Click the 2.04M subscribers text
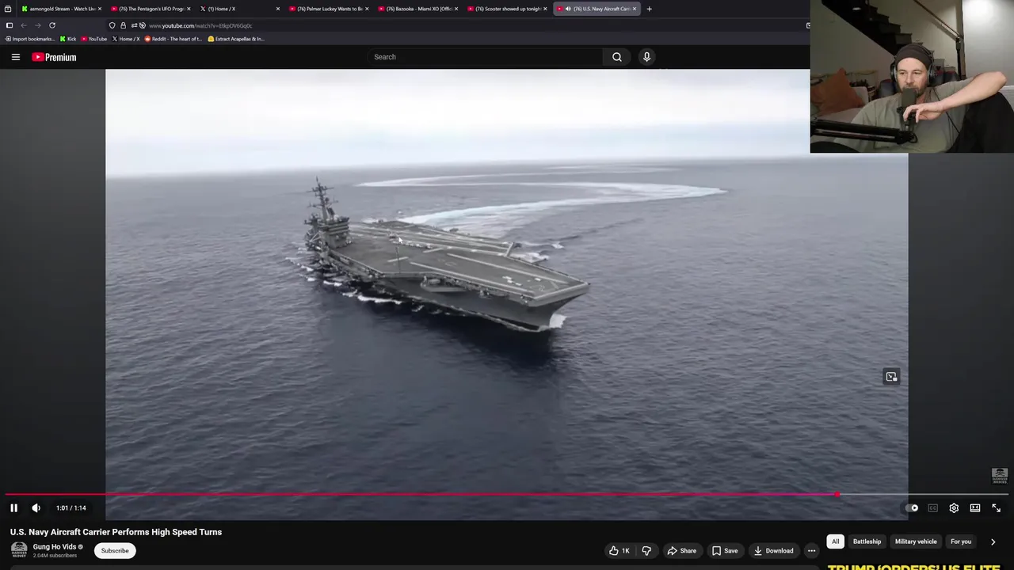The image size is (1014, 570). pyautogui.click(x=55, y=556)
